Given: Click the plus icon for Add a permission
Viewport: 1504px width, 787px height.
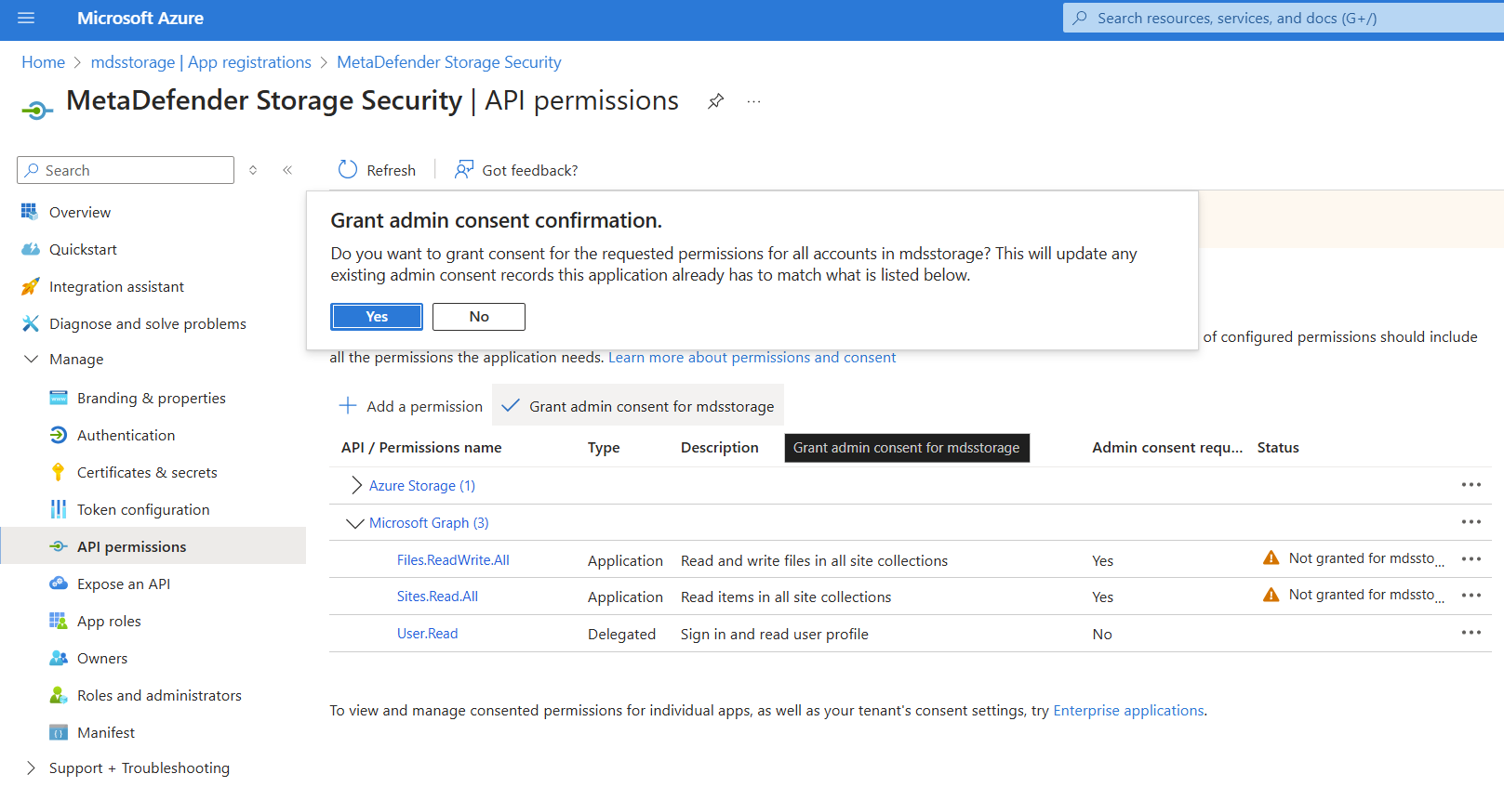Looking at the screenshot, I should [x=348, y=405].
